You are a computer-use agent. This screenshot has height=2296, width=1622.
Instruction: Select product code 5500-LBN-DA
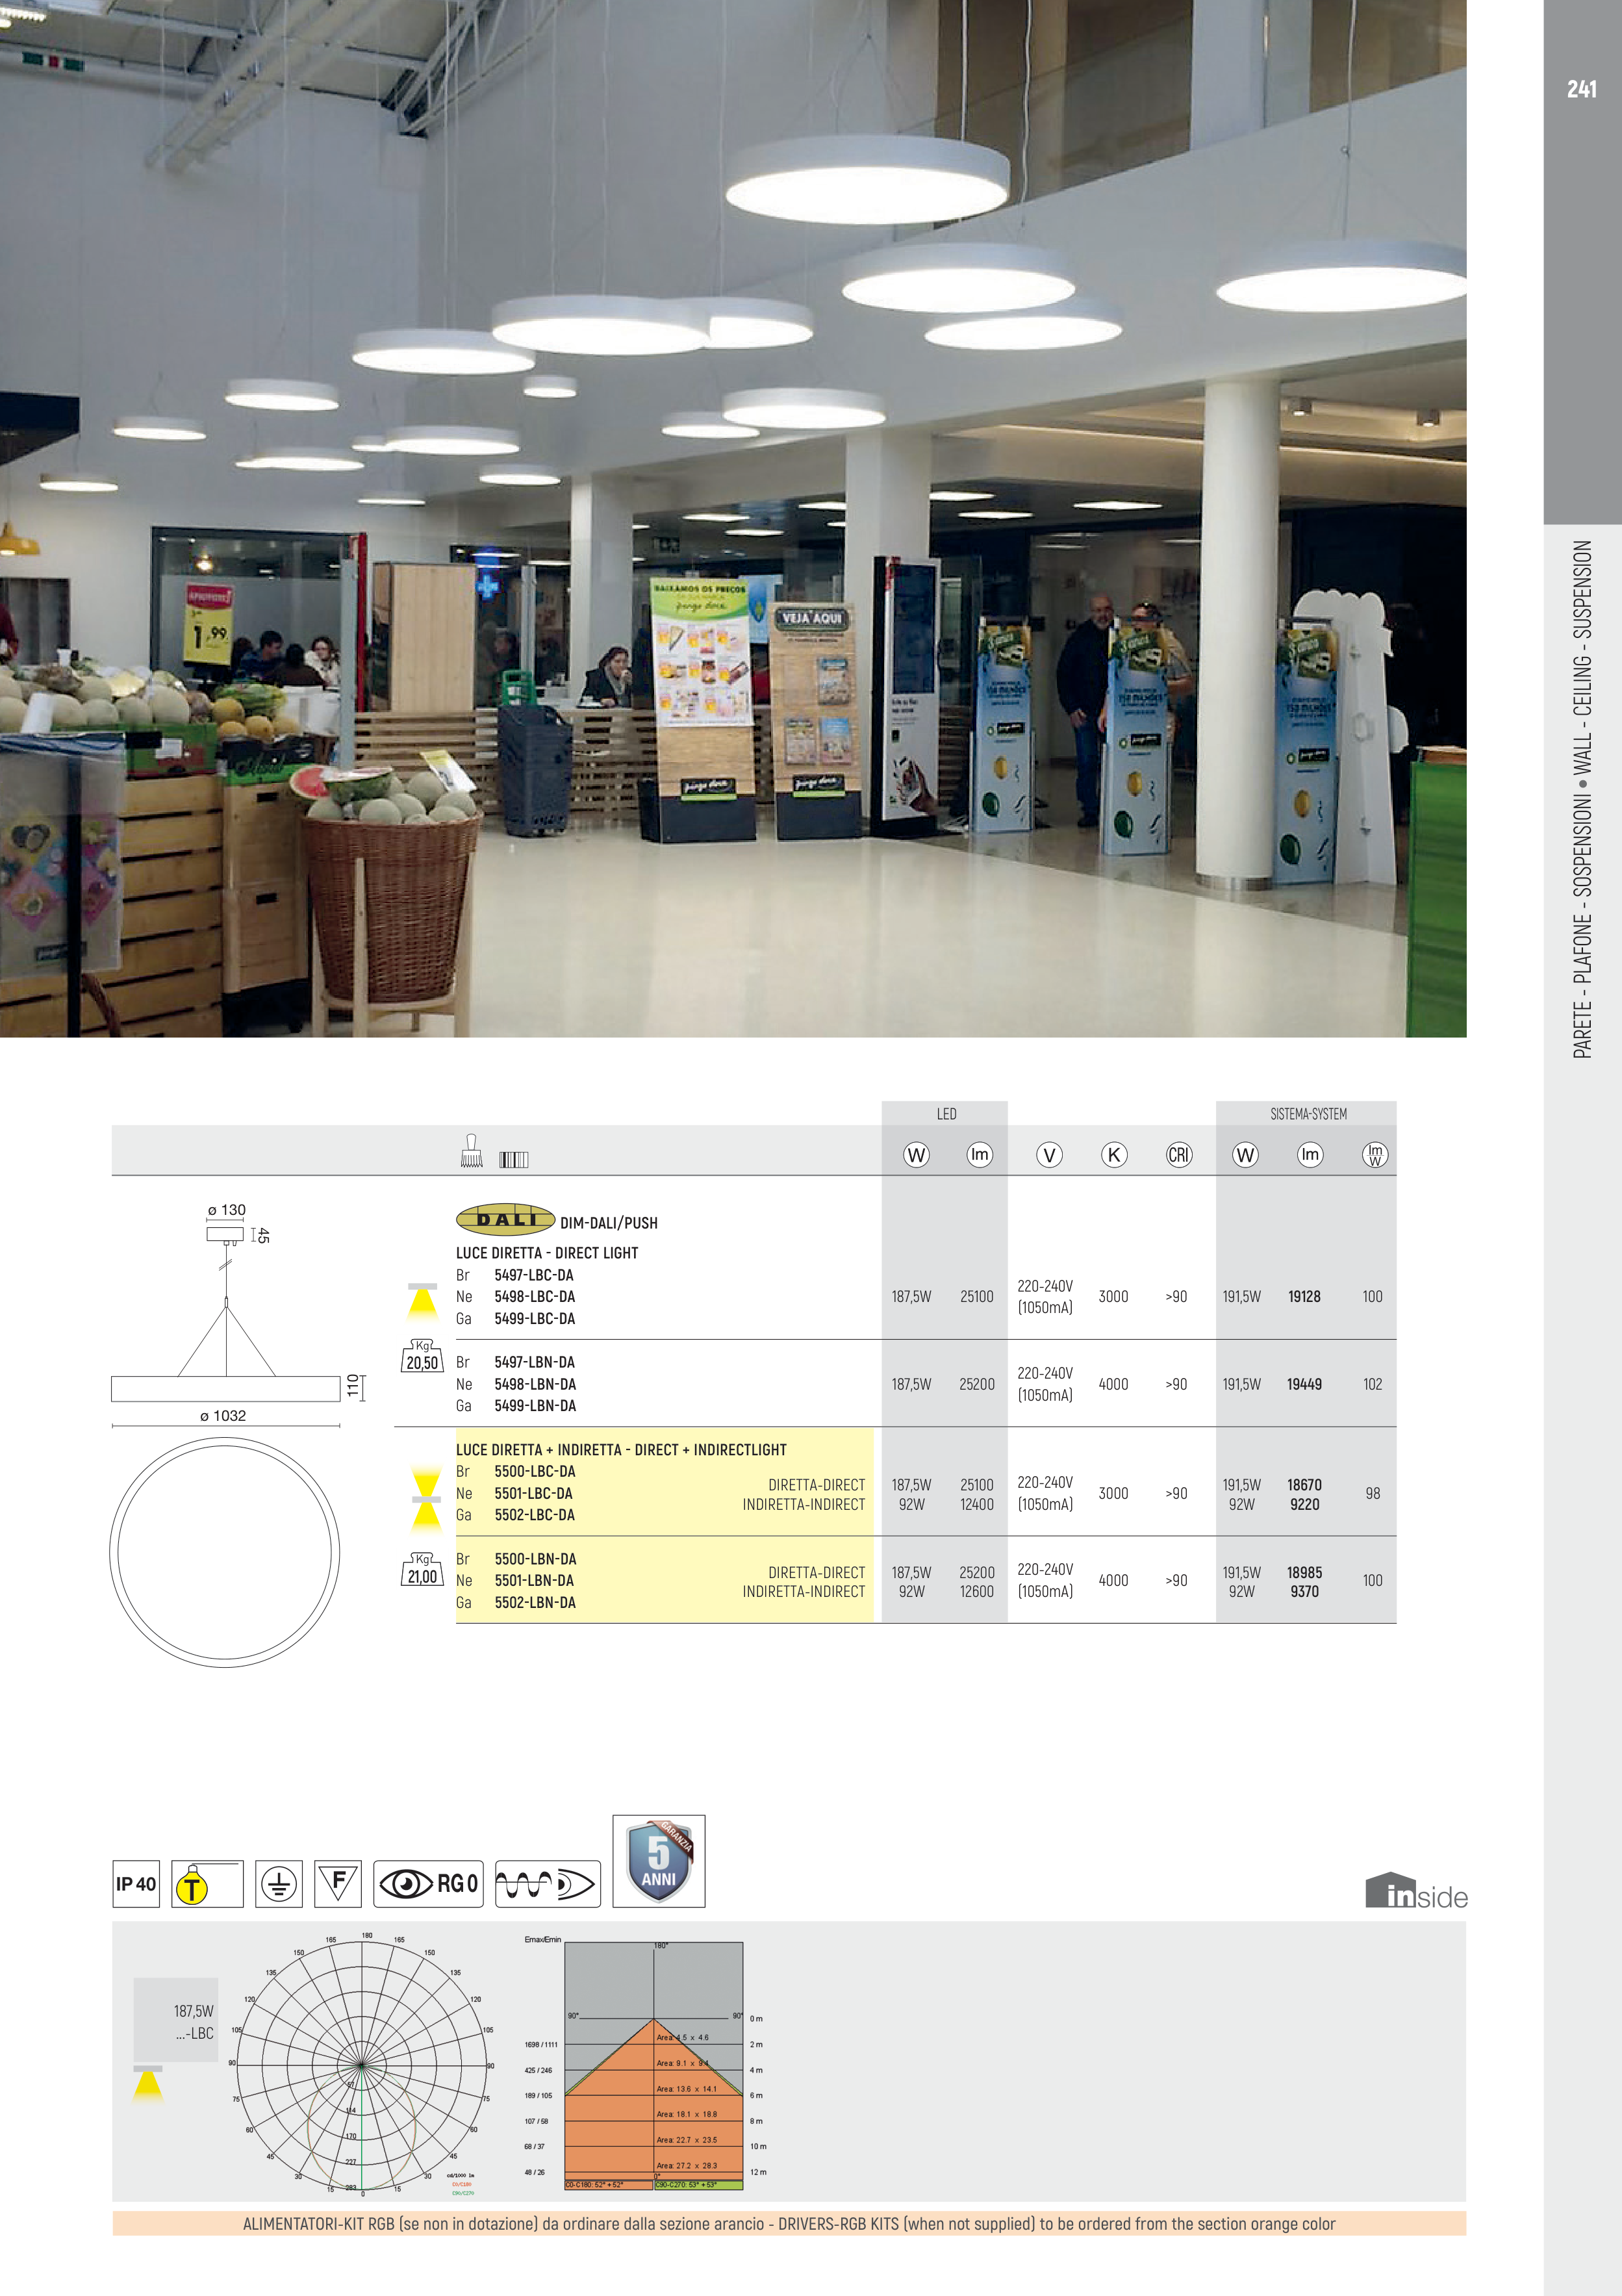click(x=535, y=1559)
